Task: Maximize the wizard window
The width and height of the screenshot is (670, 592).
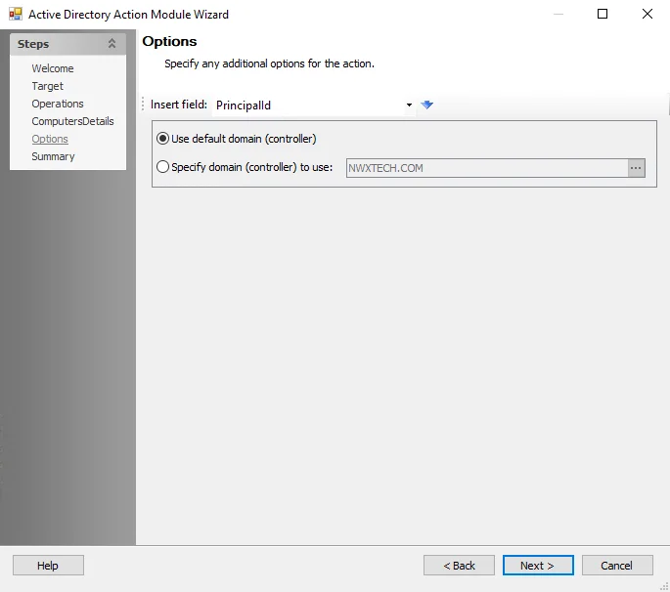Action: [603, 14]
